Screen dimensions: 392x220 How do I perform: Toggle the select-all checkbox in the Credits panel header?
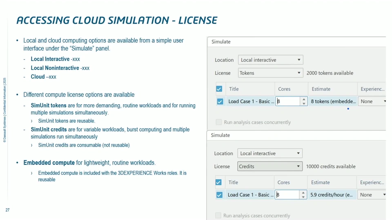[x=218, y=182]
